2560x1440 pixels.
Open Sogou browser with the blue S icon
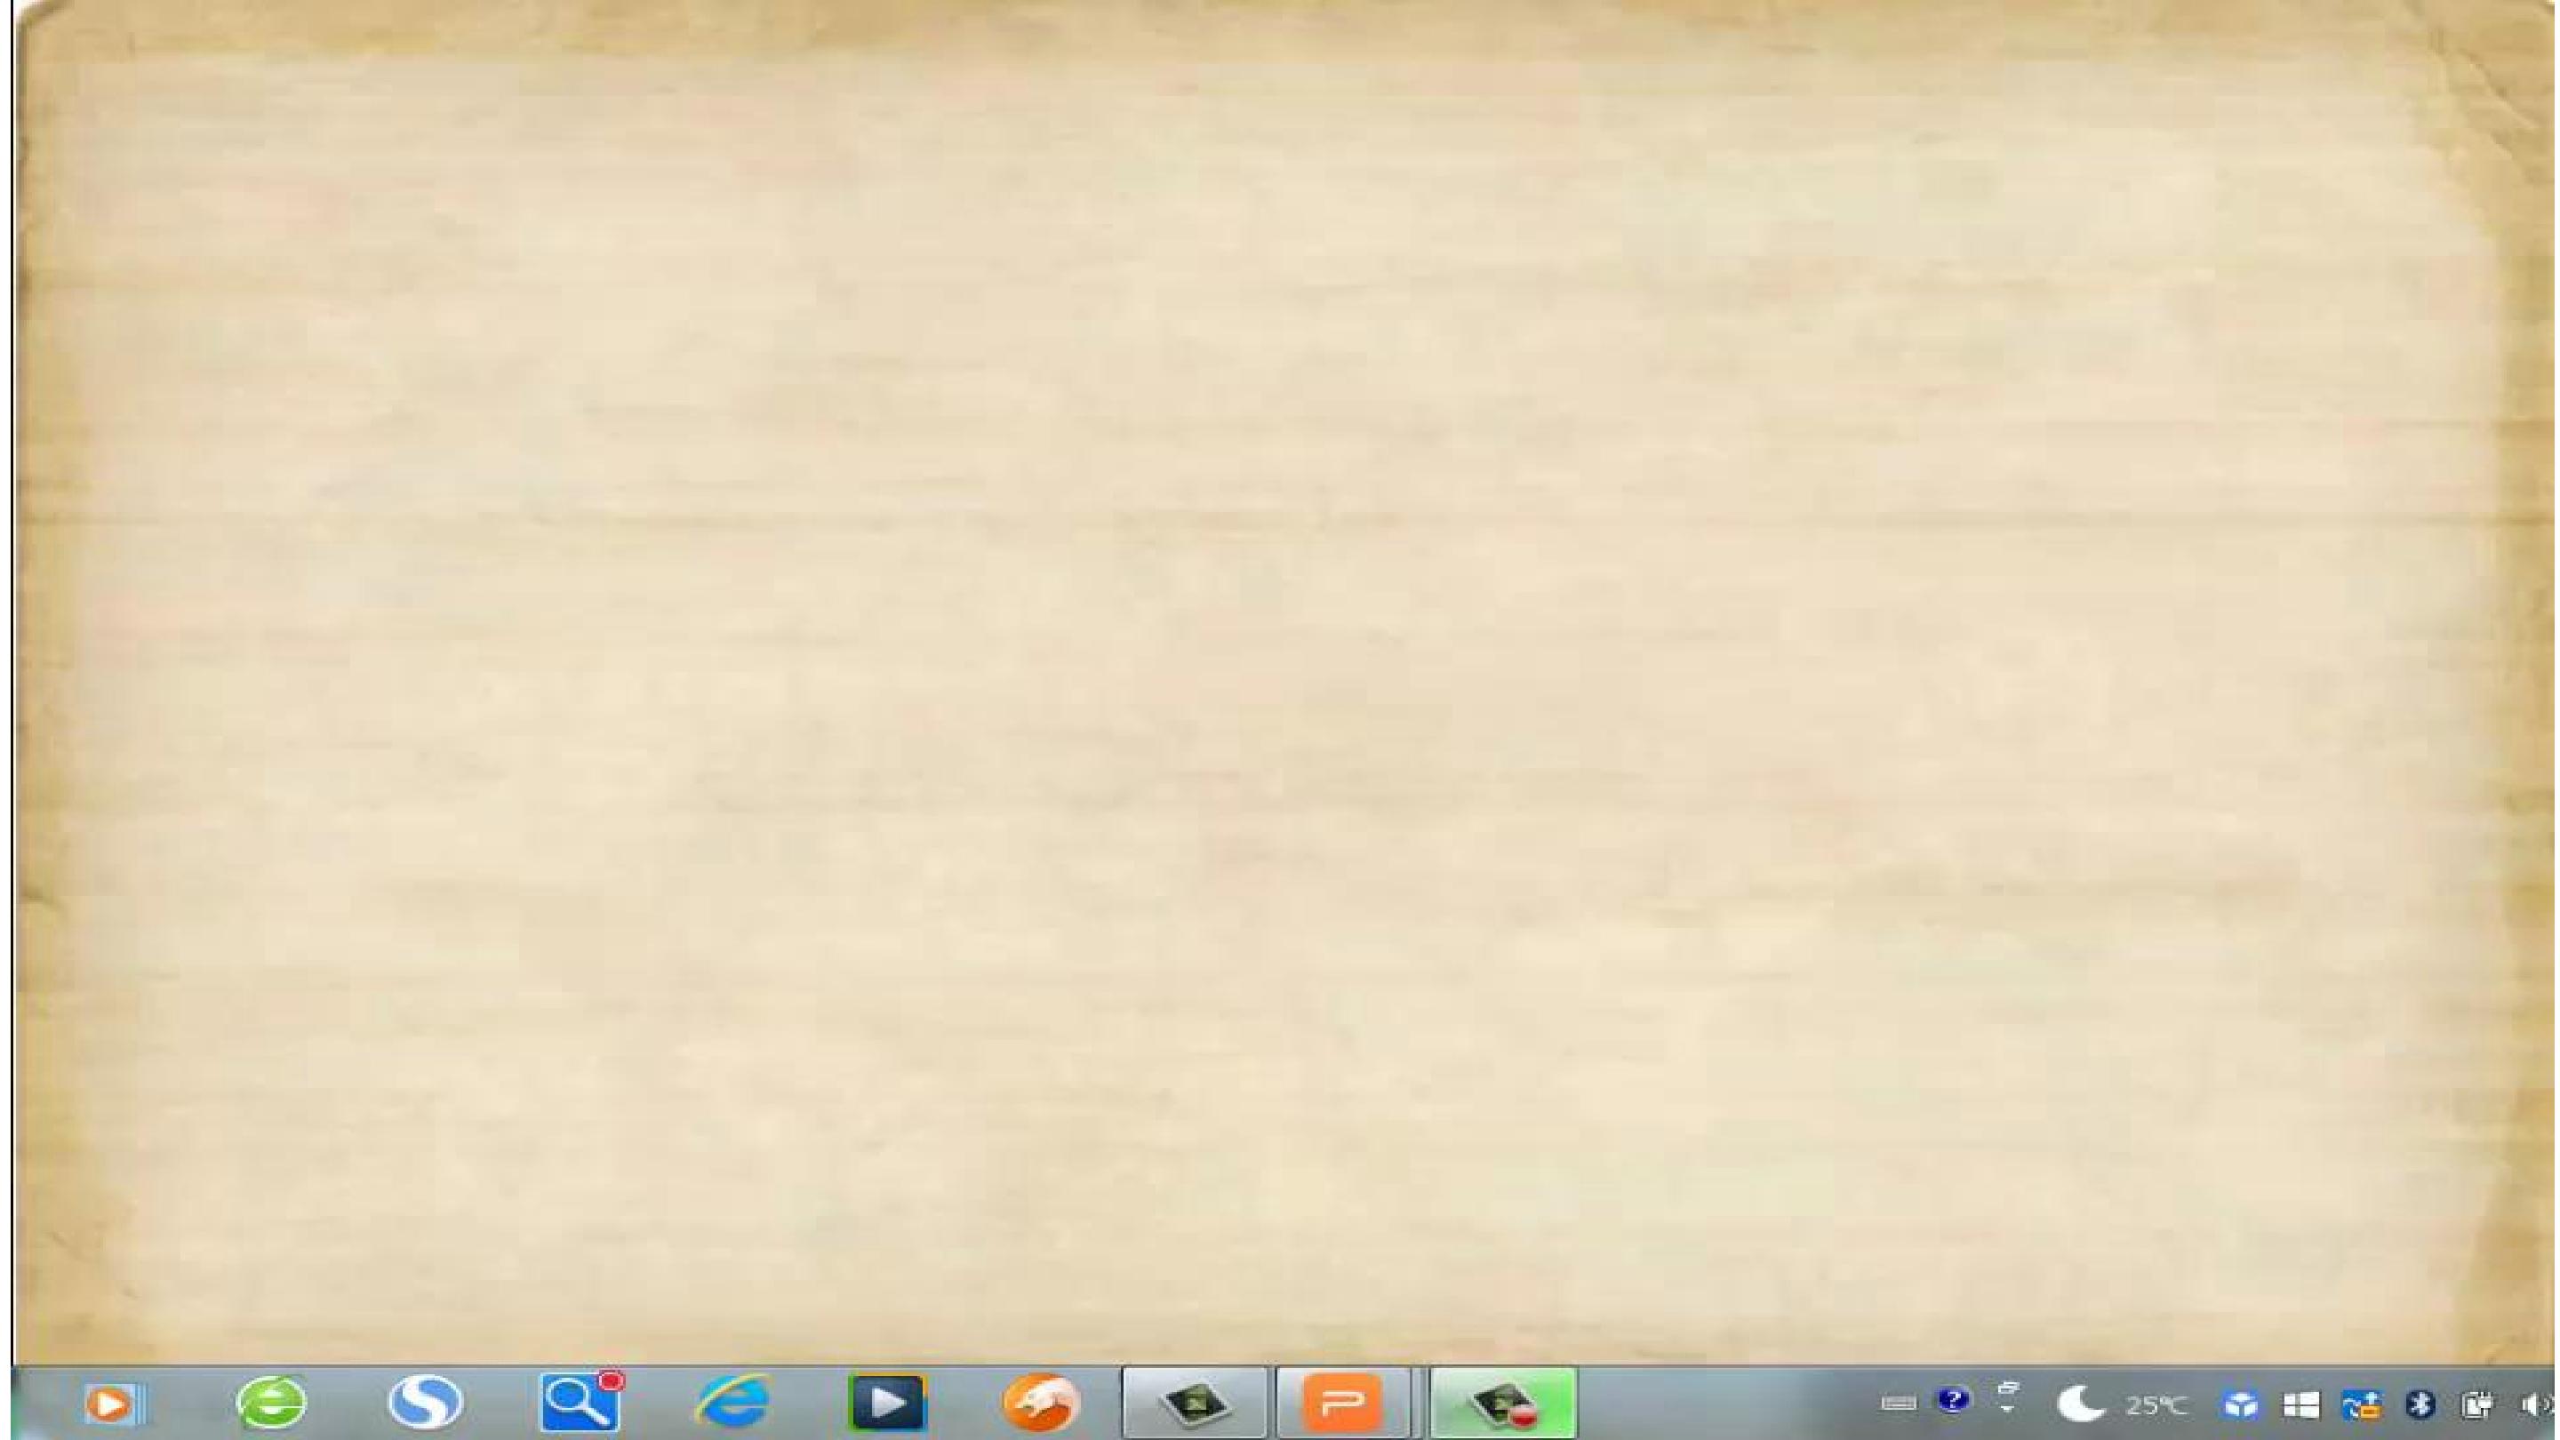tap(426, 1404)
